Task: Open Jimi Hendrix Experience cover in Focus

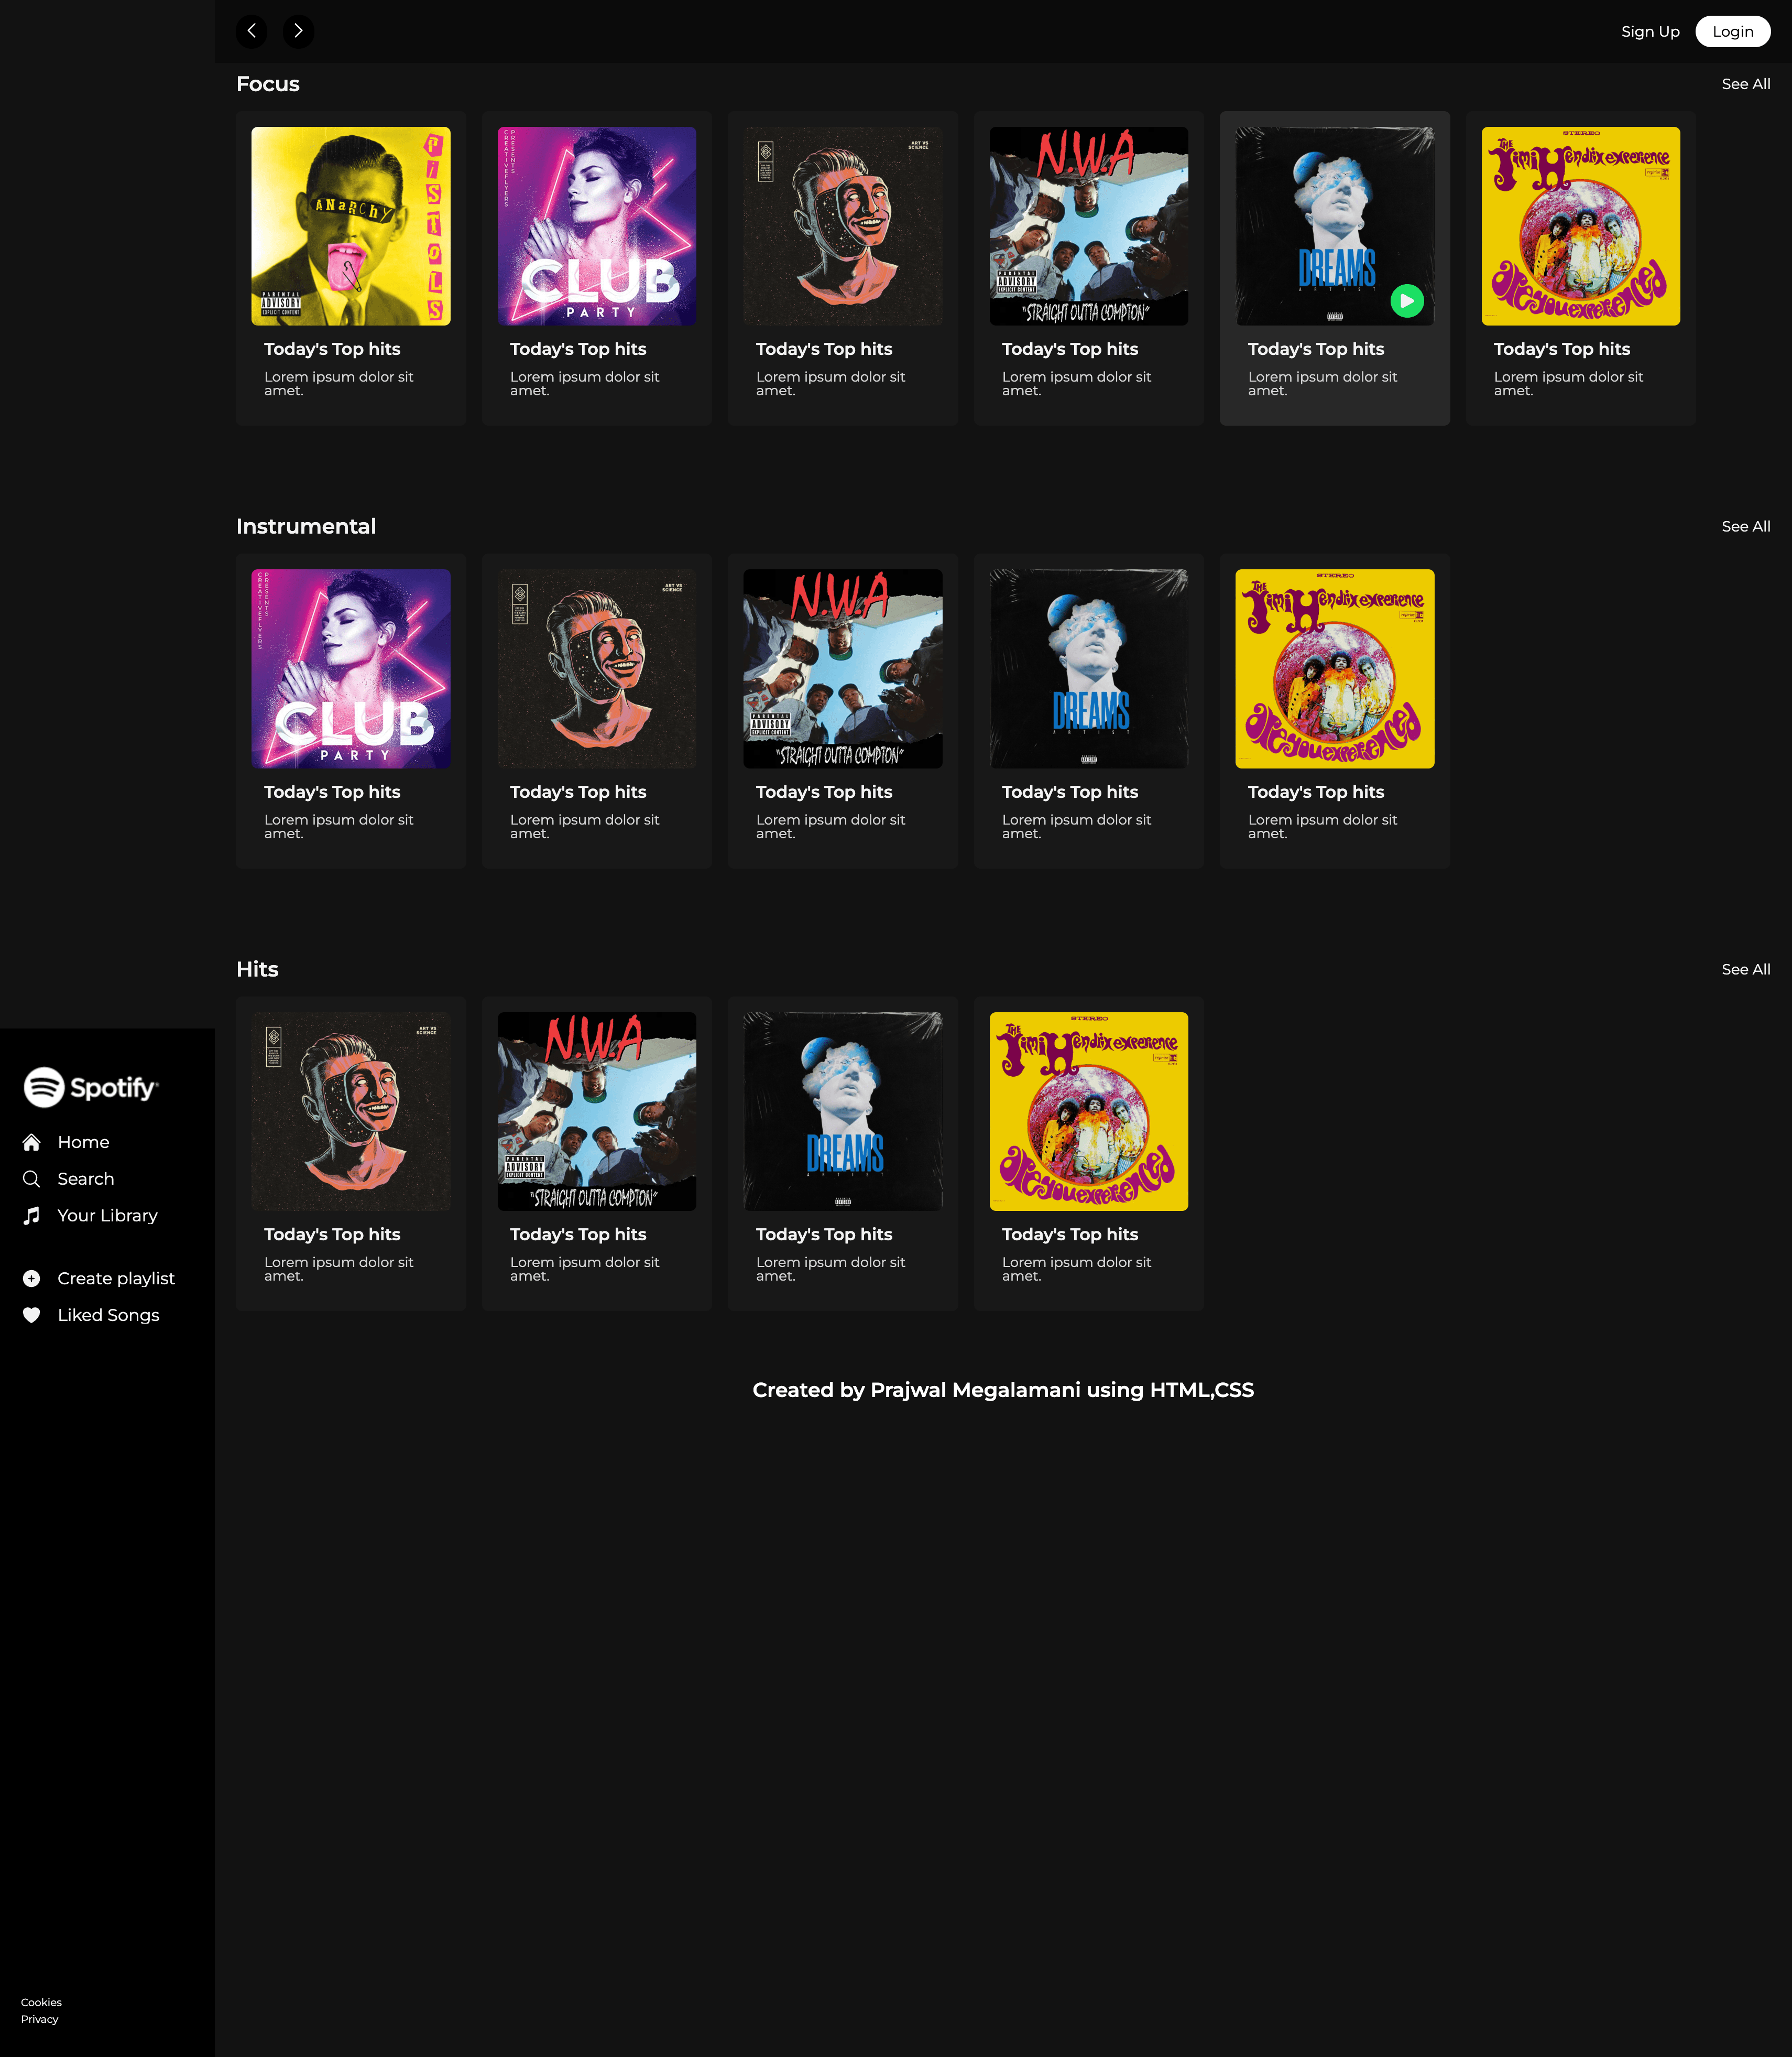Action: (x=1580, y=226)
